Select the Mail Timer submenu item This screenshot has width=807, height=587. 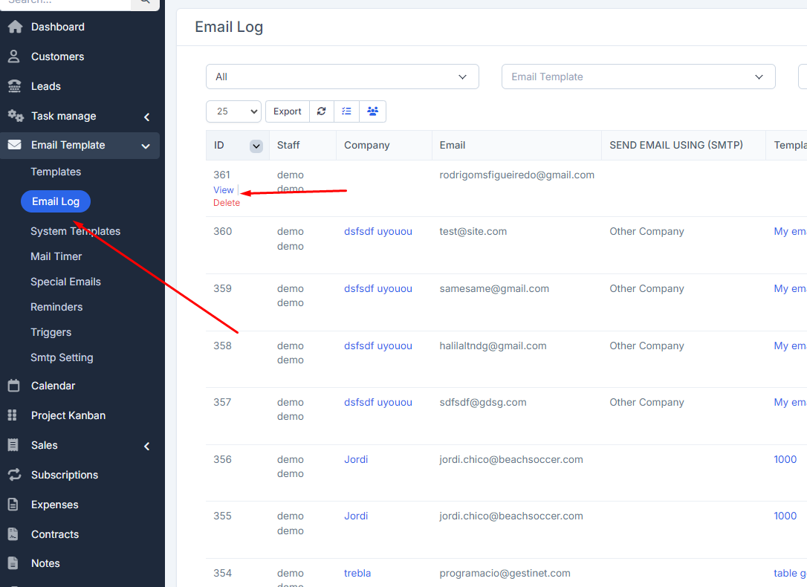click(56, 256)
